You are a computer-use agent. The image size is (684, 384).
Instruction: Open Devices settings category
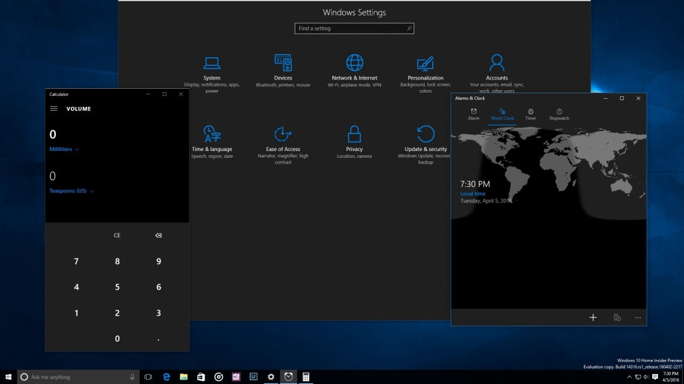(x=283, y=71)
